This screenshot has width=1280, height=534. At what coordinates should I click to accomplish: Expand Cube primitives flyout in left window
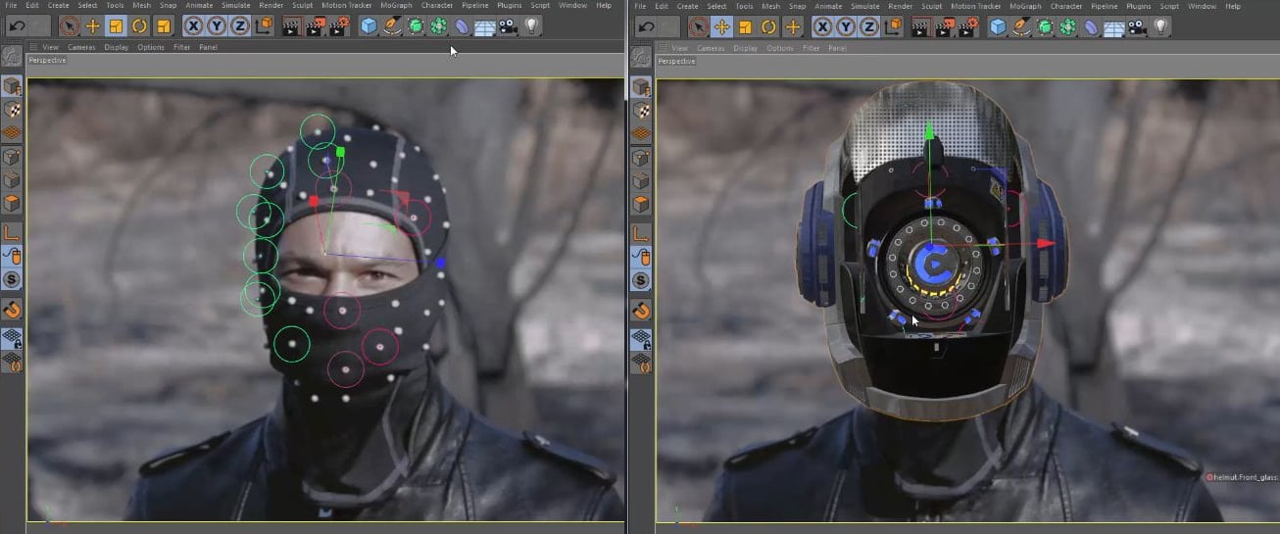click(369, 26)
